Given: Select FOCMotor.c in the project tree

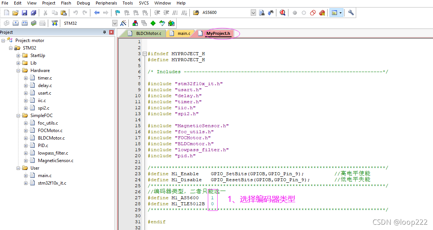Looking at the screenshot, I should click(x=50, y=131).
